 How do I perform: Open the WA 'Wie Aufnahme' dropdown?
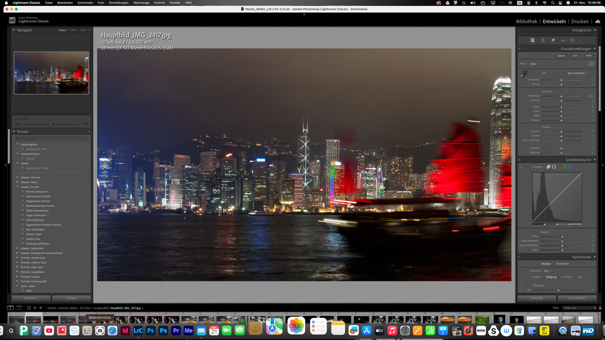pyautogui.click(x=577, y=73)
